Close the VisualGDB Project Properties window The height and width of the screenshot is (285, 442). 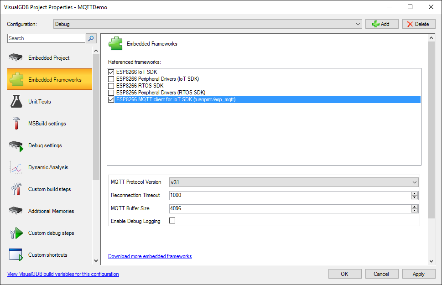431,7
